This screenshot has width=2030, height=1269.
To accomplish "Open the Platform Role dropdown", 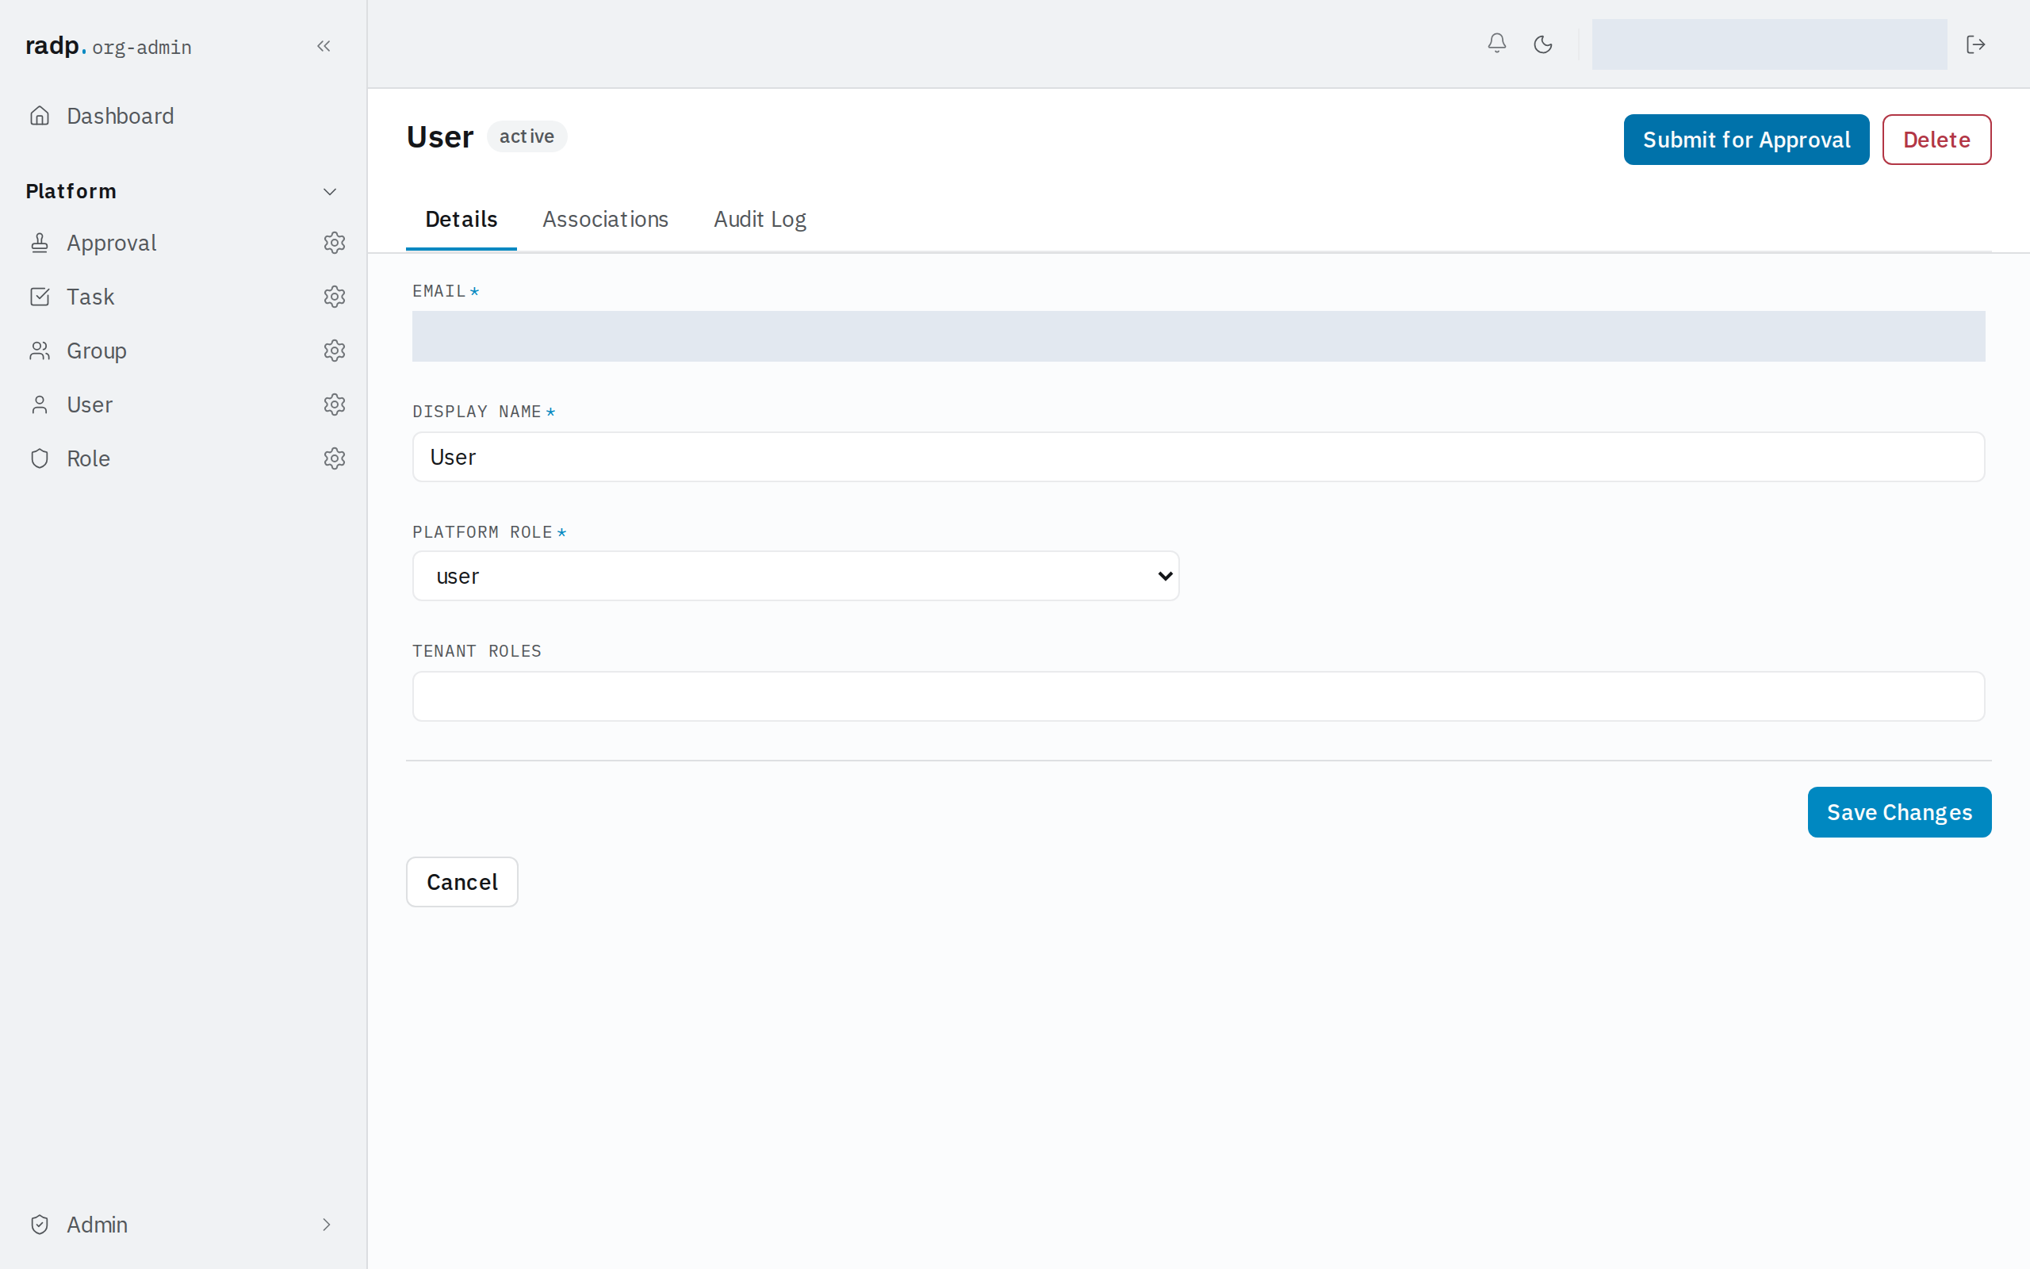I will [795, 576].
